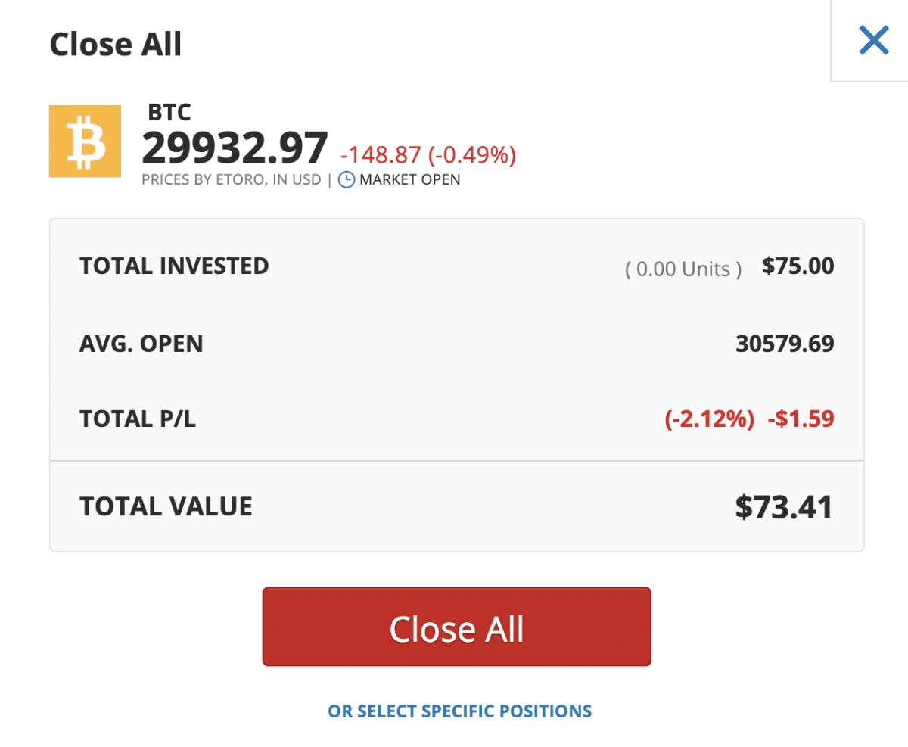
Task: Click the clock icon next to MARKET OPEN
Action: point(347,179)
